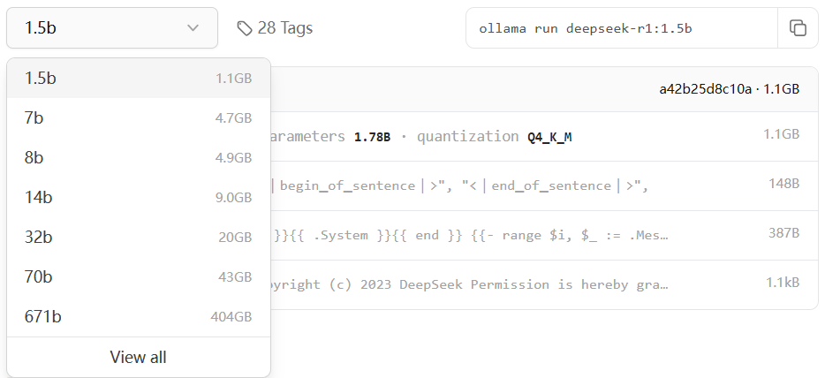
Task: Collapse the 1.5b model size dropdown
Action: pyautogui.click(x=112, y=27)
